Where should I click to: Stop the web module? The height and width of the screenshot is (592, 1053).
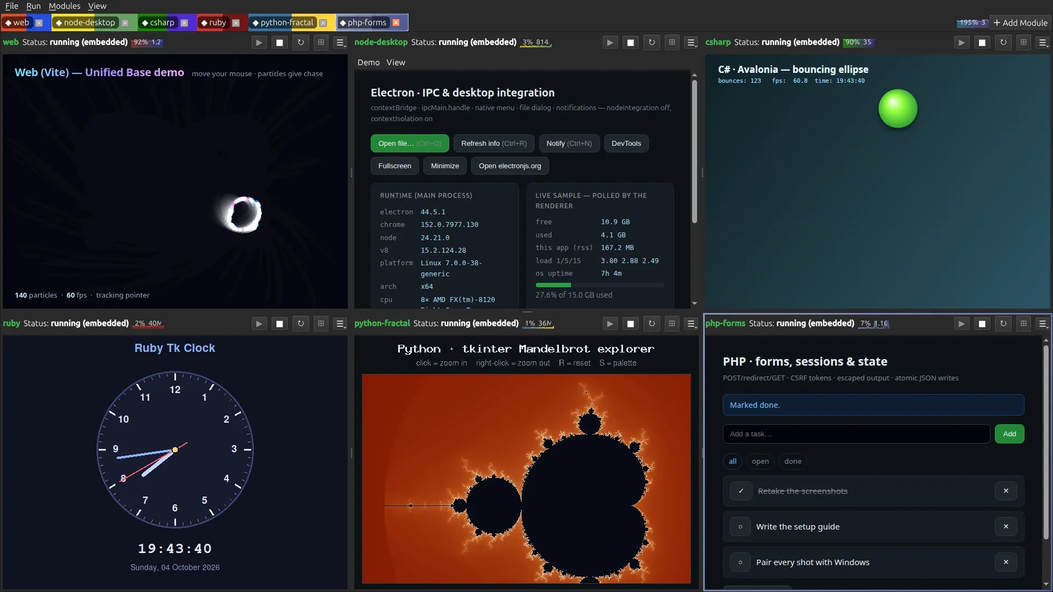tap(280, 42)
